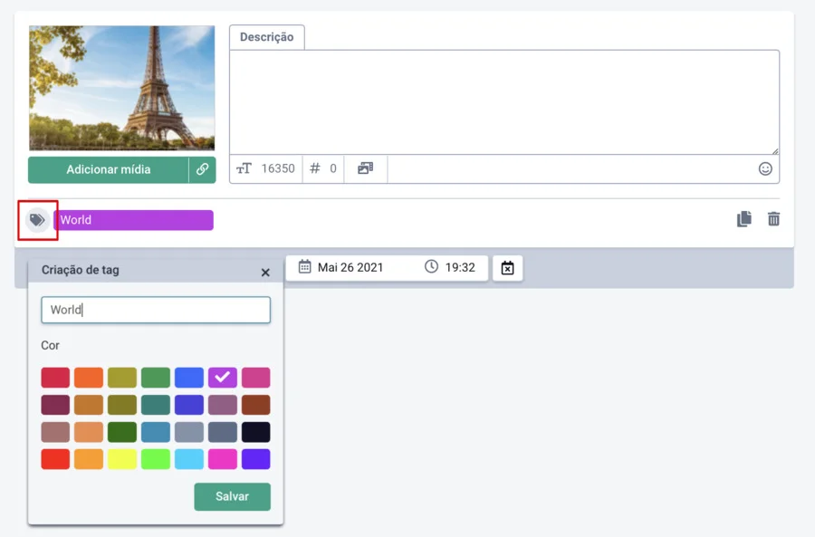Clear the schedule with calendar-x icon
Screen dimensions: 815x537
pos(507,268)
